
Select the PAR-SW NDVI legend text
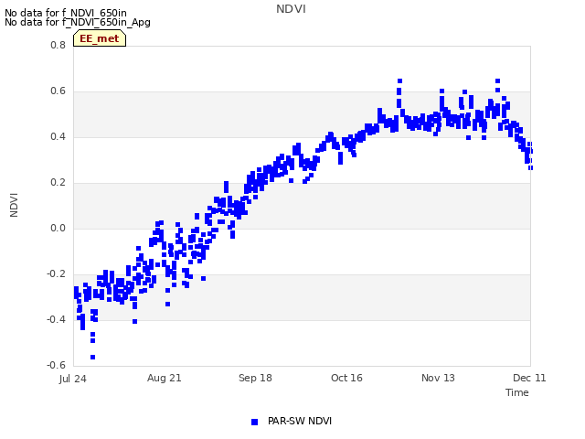[x=300, y=421]
